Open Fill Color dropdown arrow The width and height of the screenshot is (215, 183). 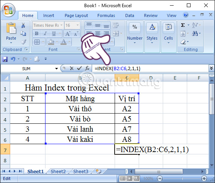point(57,42)
